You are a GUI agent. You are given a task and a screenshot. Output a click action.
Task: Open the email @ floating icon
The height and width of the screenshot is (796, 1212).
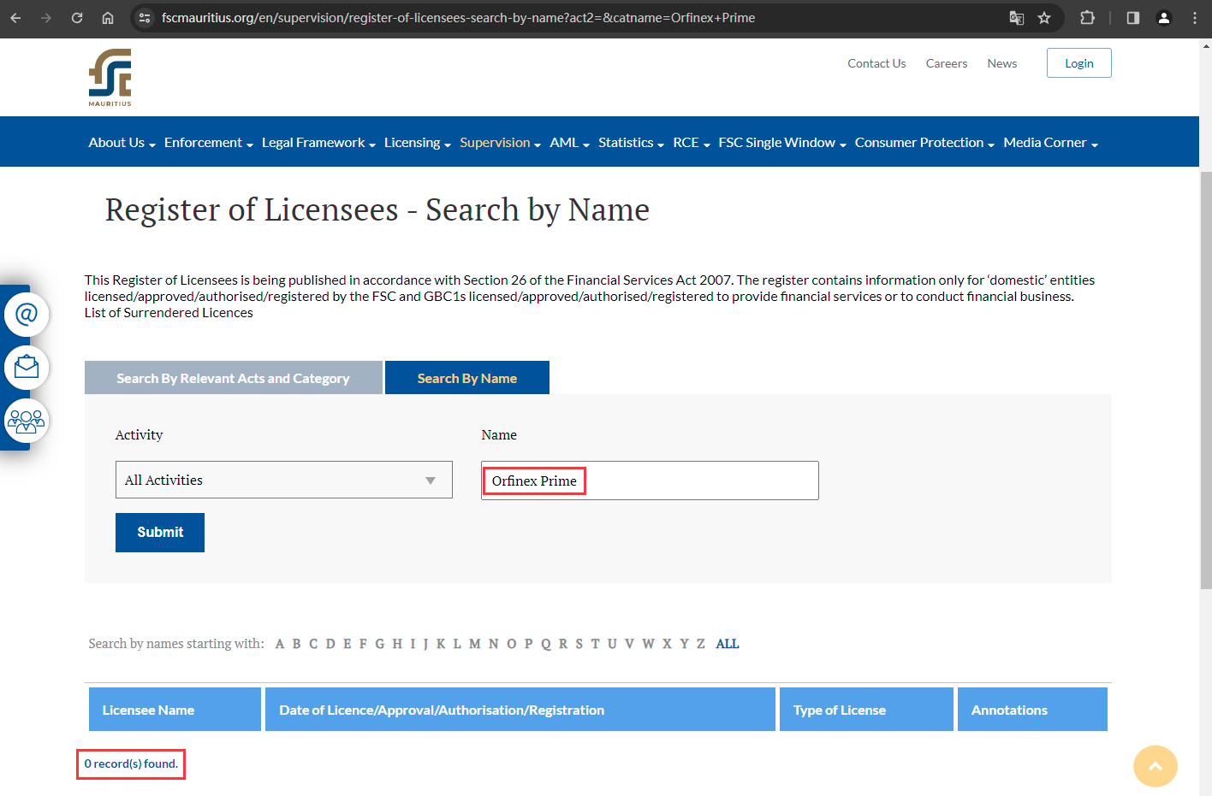[27, 314]
